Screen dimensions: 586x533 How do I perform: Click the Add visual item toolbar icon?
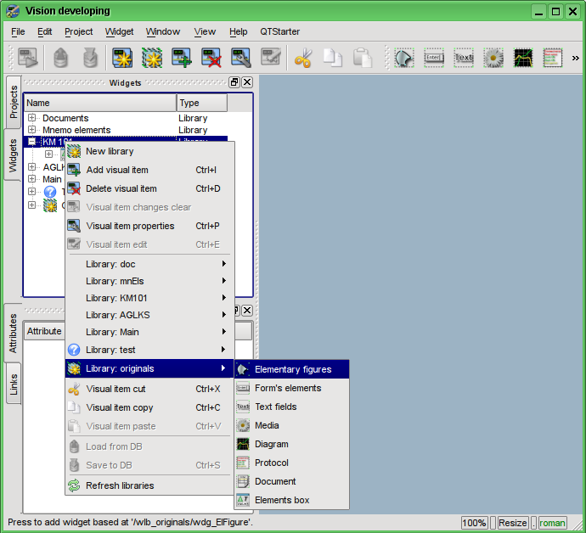tap(181, 59)
